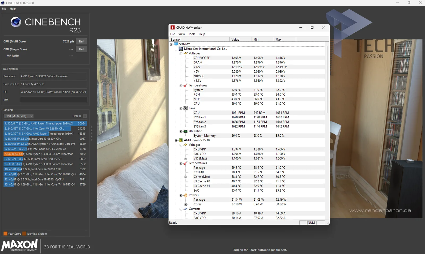Click the HWMonitor lightning title bar icon

pyautogui.click(x=173, y=28)
